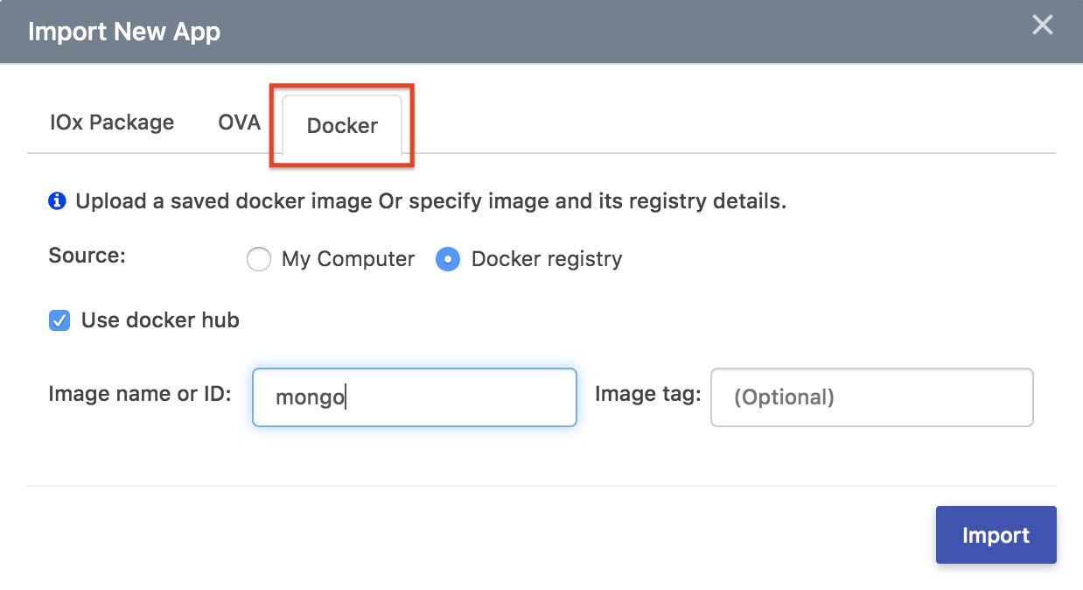Select the Docker tab
This screenshot has height=590, width=1083.
click(x=342, y=126)
